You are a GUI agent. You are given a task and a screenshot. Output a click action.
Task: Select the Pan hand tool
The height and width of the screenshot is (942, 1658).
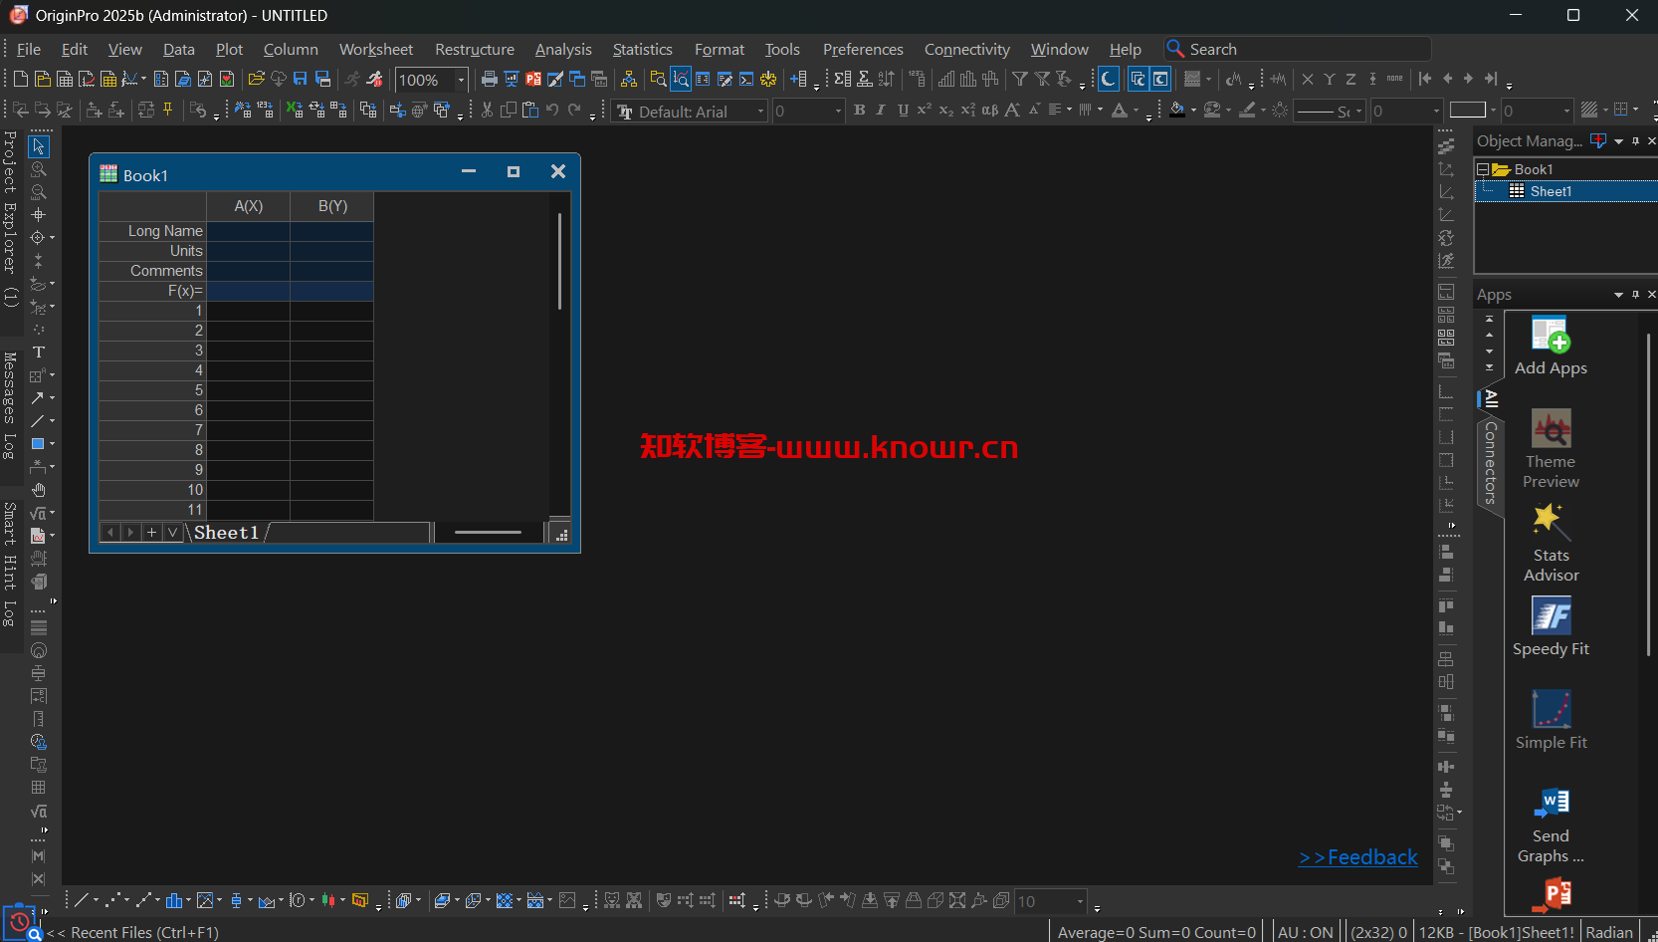(39, 490)
